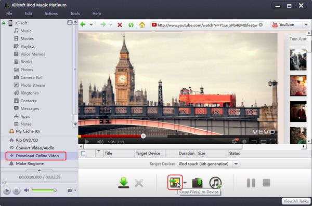Viewport: 312px width, 206px height.
Task: Click the copy to computer folder icon
Action: 197,183
